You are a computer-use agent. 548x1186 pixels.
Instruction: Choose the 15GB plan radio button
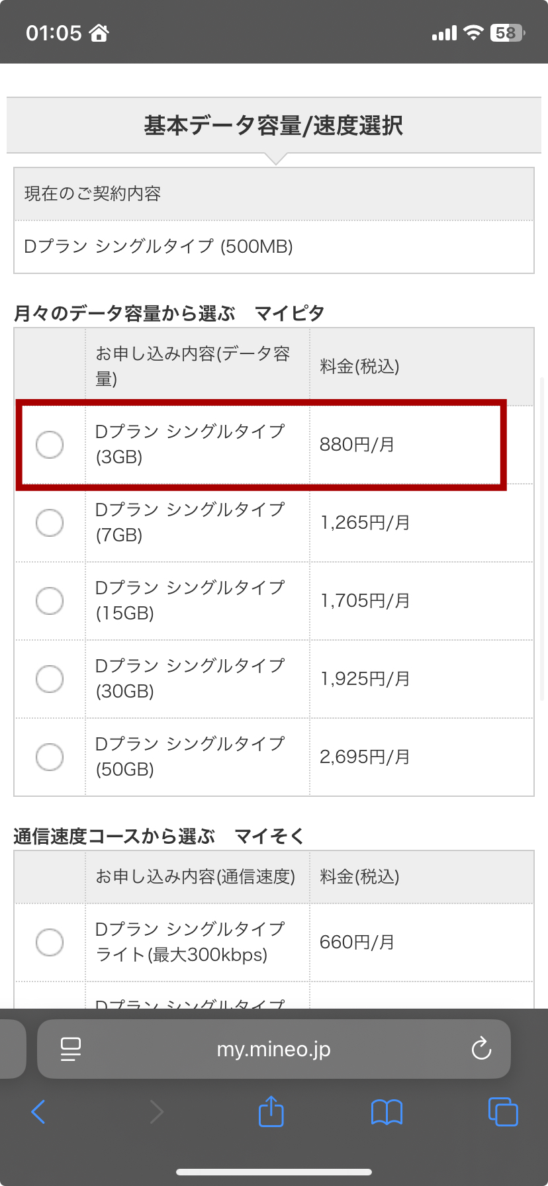point(50,601)
